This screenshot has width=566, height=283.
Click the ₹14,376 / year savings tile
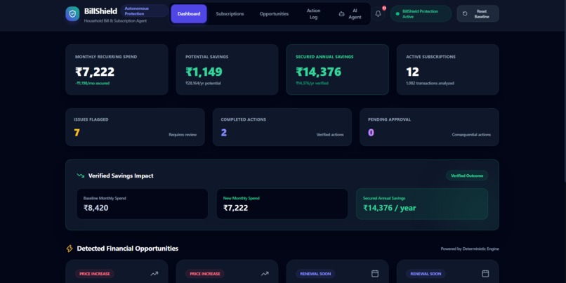coord(422,204)
